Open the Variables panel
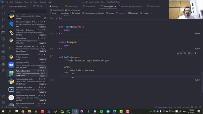Screen dimensions: 203x114 [133, 13]
